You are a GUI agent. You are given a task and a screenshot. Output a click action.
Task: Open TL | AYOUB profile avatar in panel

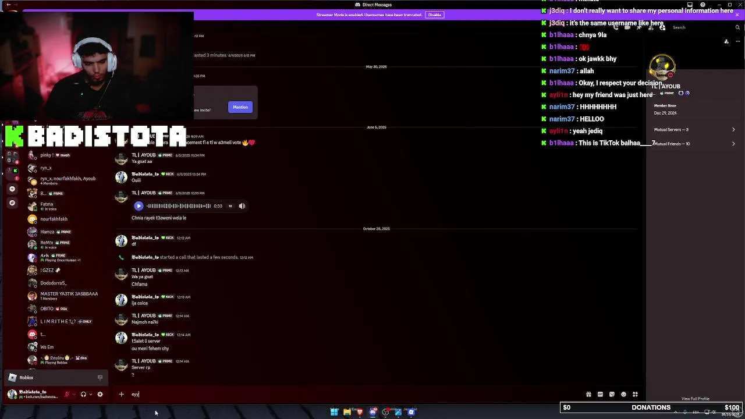pyautogui.click(x=662, y=67)
